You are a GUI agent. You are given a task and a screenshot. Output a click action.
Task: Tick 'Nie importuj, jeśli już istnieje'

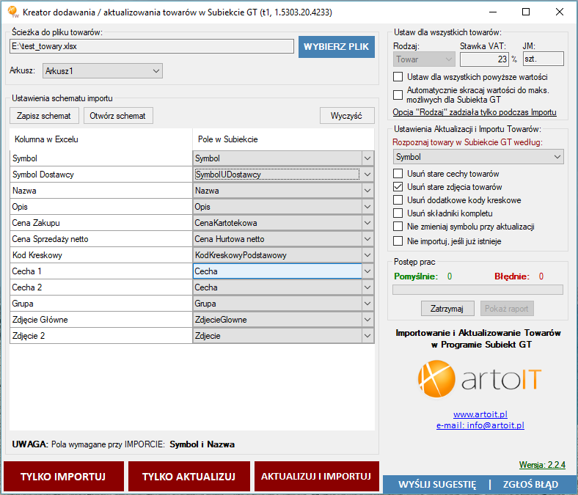point(398,241)
